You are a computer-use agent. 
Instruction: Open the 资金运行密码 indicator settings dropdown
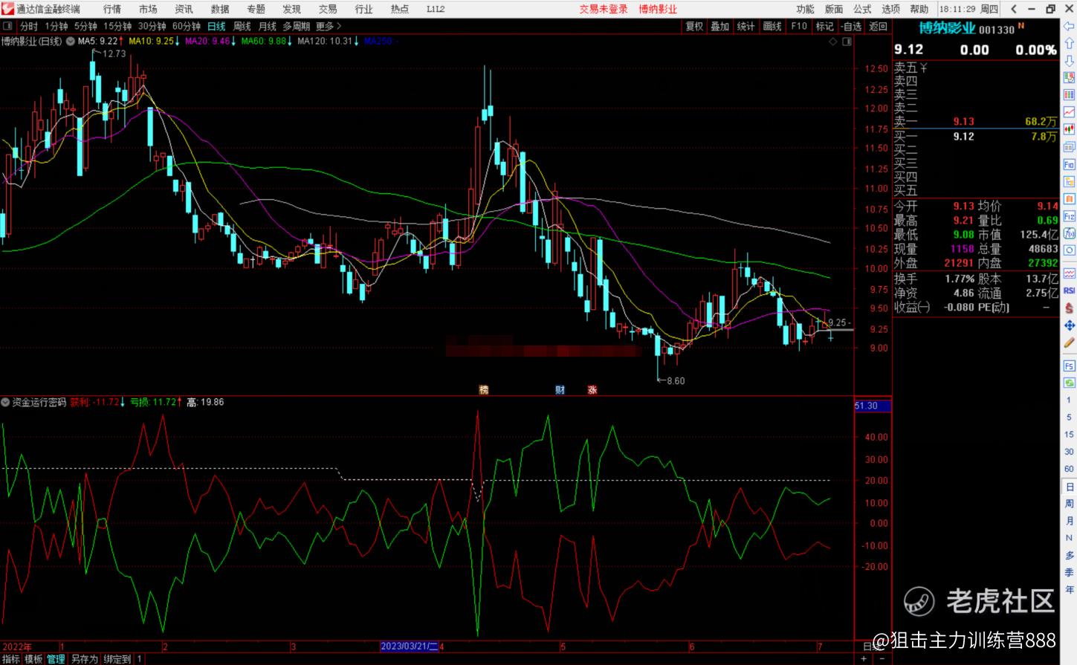coord(6,402)
